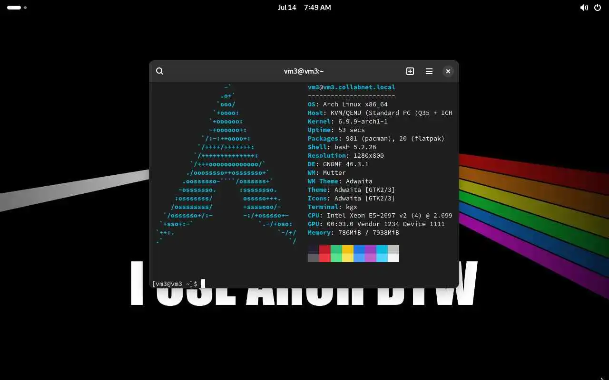Image resolution: width=609 pixels, height=380 pixels.
Task: Click the red swatch in top palette row
Action: pos(325,249)
